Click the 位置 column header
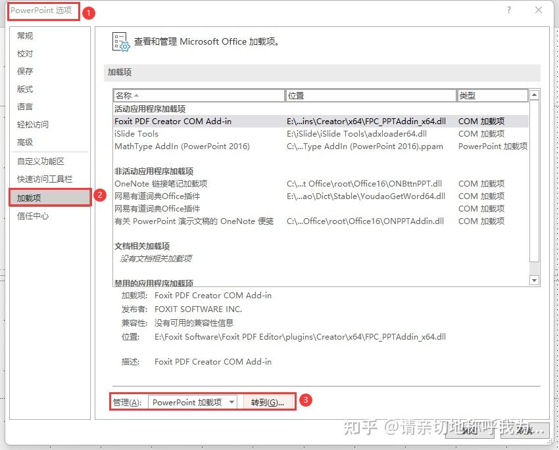This screenshot has width=559, height=450. click(371, 95)
